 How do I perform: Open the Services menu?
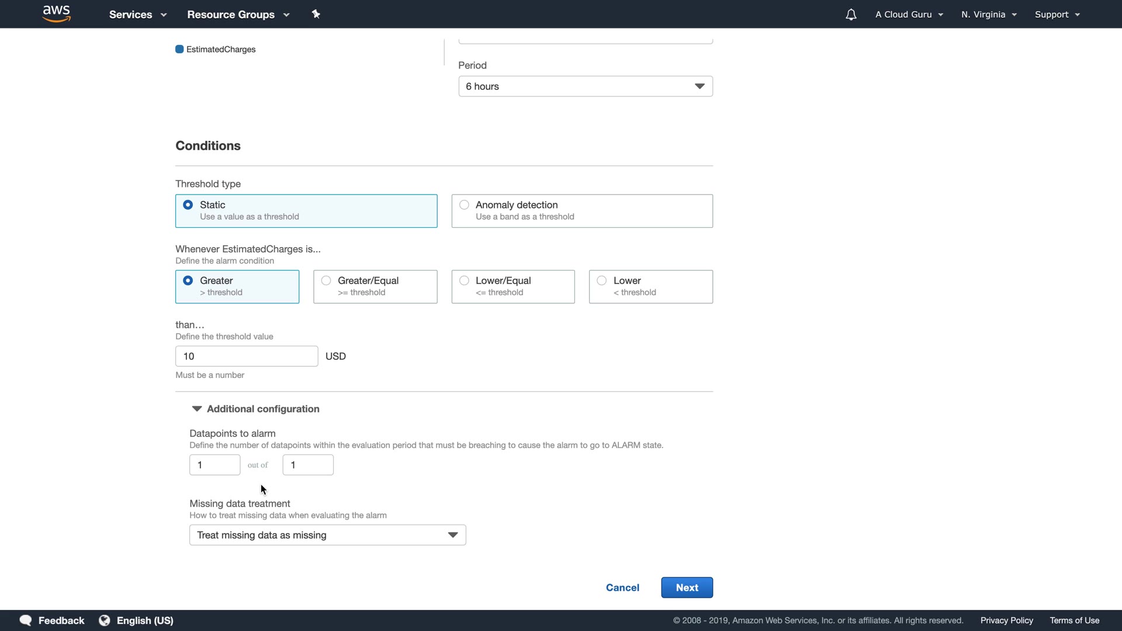[137, 15]
